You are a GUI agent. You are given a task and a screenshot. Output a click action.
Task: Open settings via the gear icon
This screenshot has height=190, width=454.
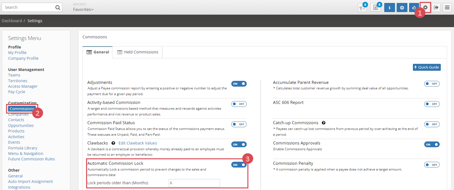pos(425,7)
